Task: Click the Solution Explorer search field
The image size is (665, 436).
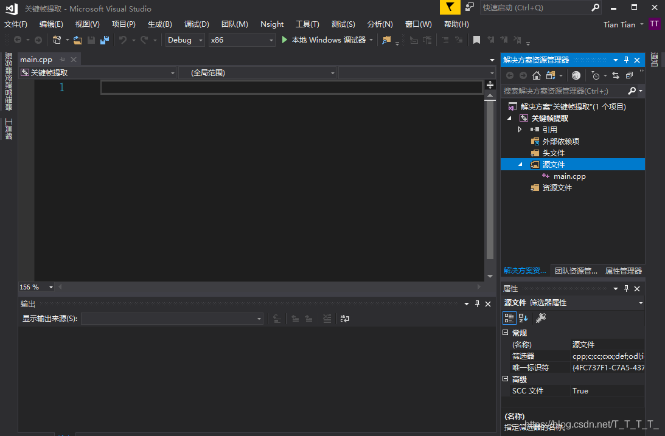Action: click(x=564, y=91)
